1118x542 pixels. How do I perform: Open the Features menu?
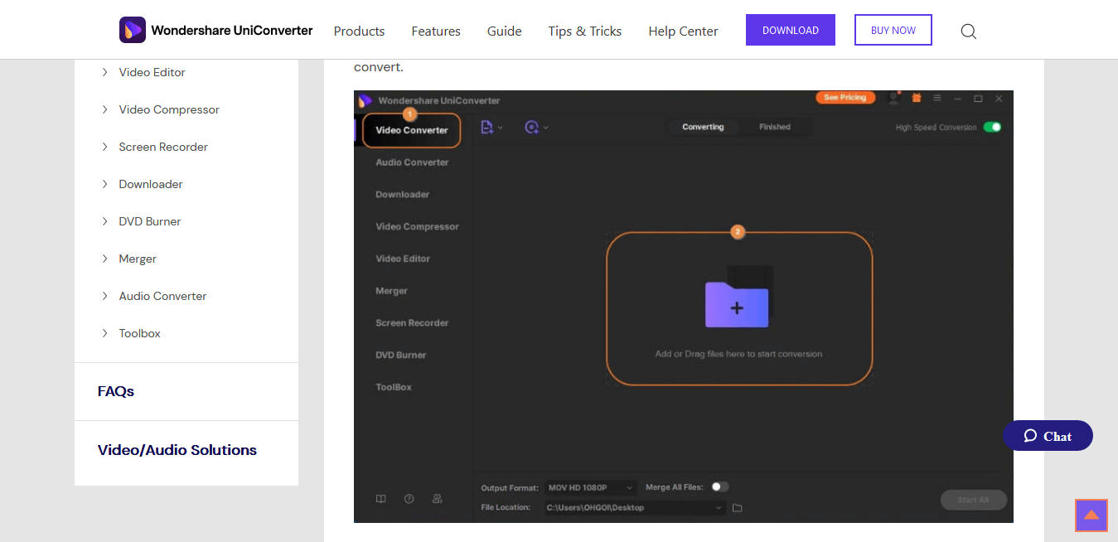point(436,31)
